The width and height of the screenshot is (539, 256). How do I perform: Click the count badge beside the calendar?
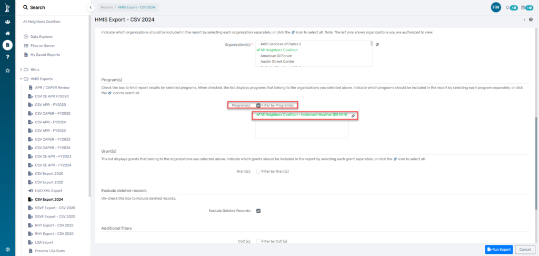pos(529,7)
